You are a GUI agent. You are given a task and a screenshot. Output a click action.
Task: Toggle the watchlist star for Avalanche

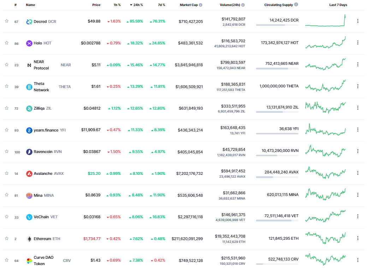click(x=7, y=173)
